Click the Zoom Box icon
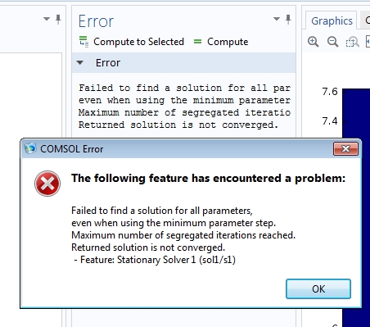Image resolution: width=370 pixels, height=327 pixels. click(x=352, y=42)
